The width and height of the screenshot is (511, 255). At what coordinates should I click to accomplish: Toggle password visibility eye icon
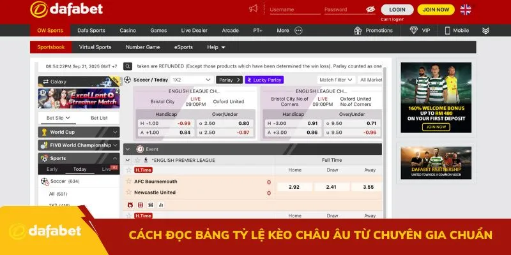coord(370,10)
